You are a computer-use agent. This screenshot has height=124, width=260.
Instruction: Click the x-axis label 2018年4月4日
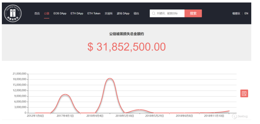pos(95,116)
